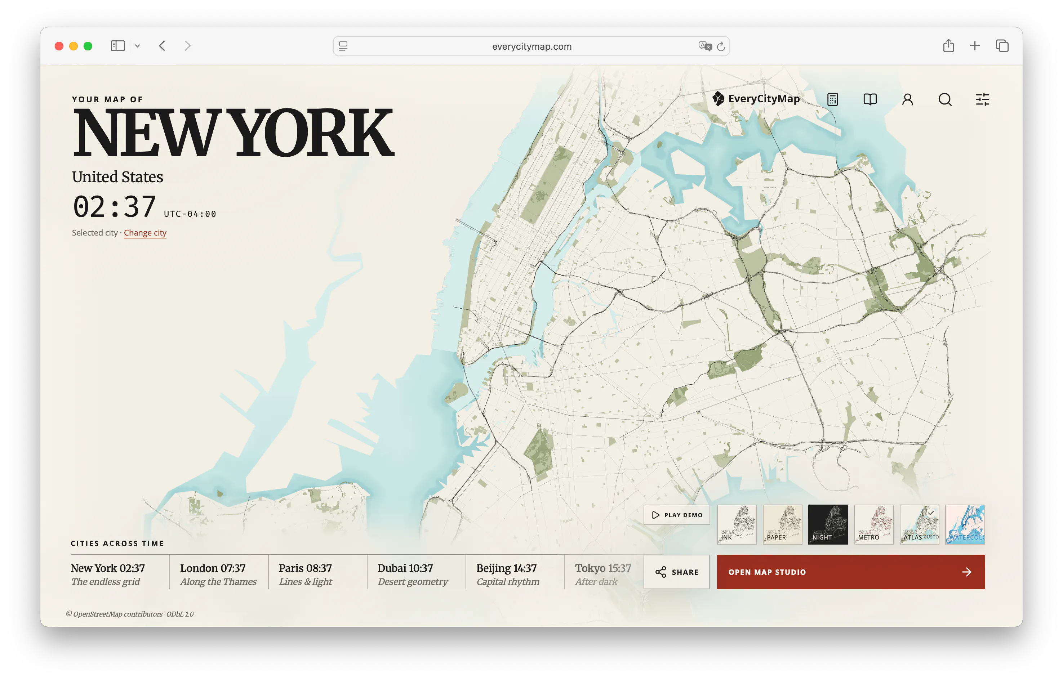Open the user account icon

click(908, 99)
